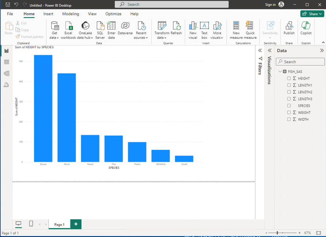Switch to Model view in sidebar
Viewport: 326px width, 237px height.
tap(7, 73)
